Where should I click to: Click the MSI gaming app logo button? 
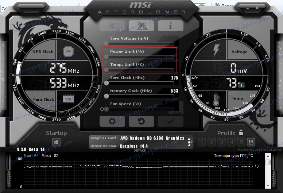point(141,26)
